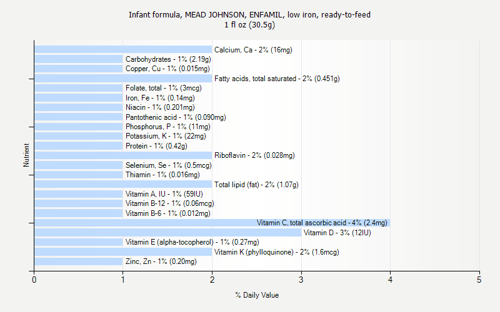Viewport: 500px width, 312px height.
Task: Click the x-axis tick label '4'
Action: click(390, 280)
